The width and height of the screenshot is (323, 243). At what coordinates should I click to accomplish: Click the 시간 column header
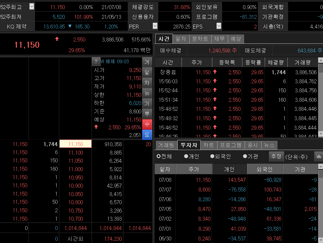(168, 62)
